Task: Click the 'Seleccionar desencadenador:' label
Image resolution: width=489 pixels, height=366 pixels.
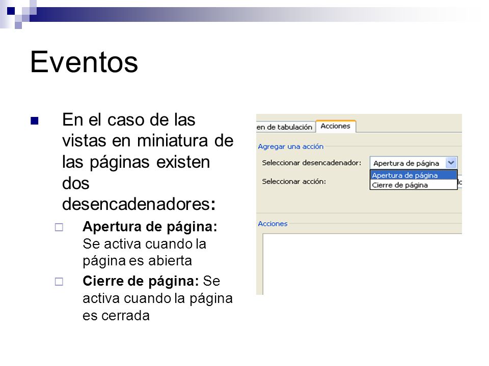Action: click(x=312, y=163)
